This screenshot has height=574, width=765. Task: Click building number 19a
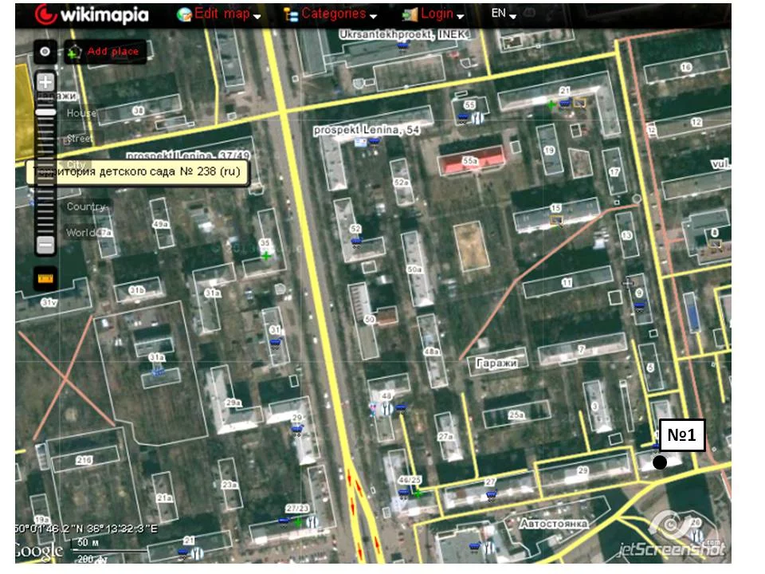[42, 519]
